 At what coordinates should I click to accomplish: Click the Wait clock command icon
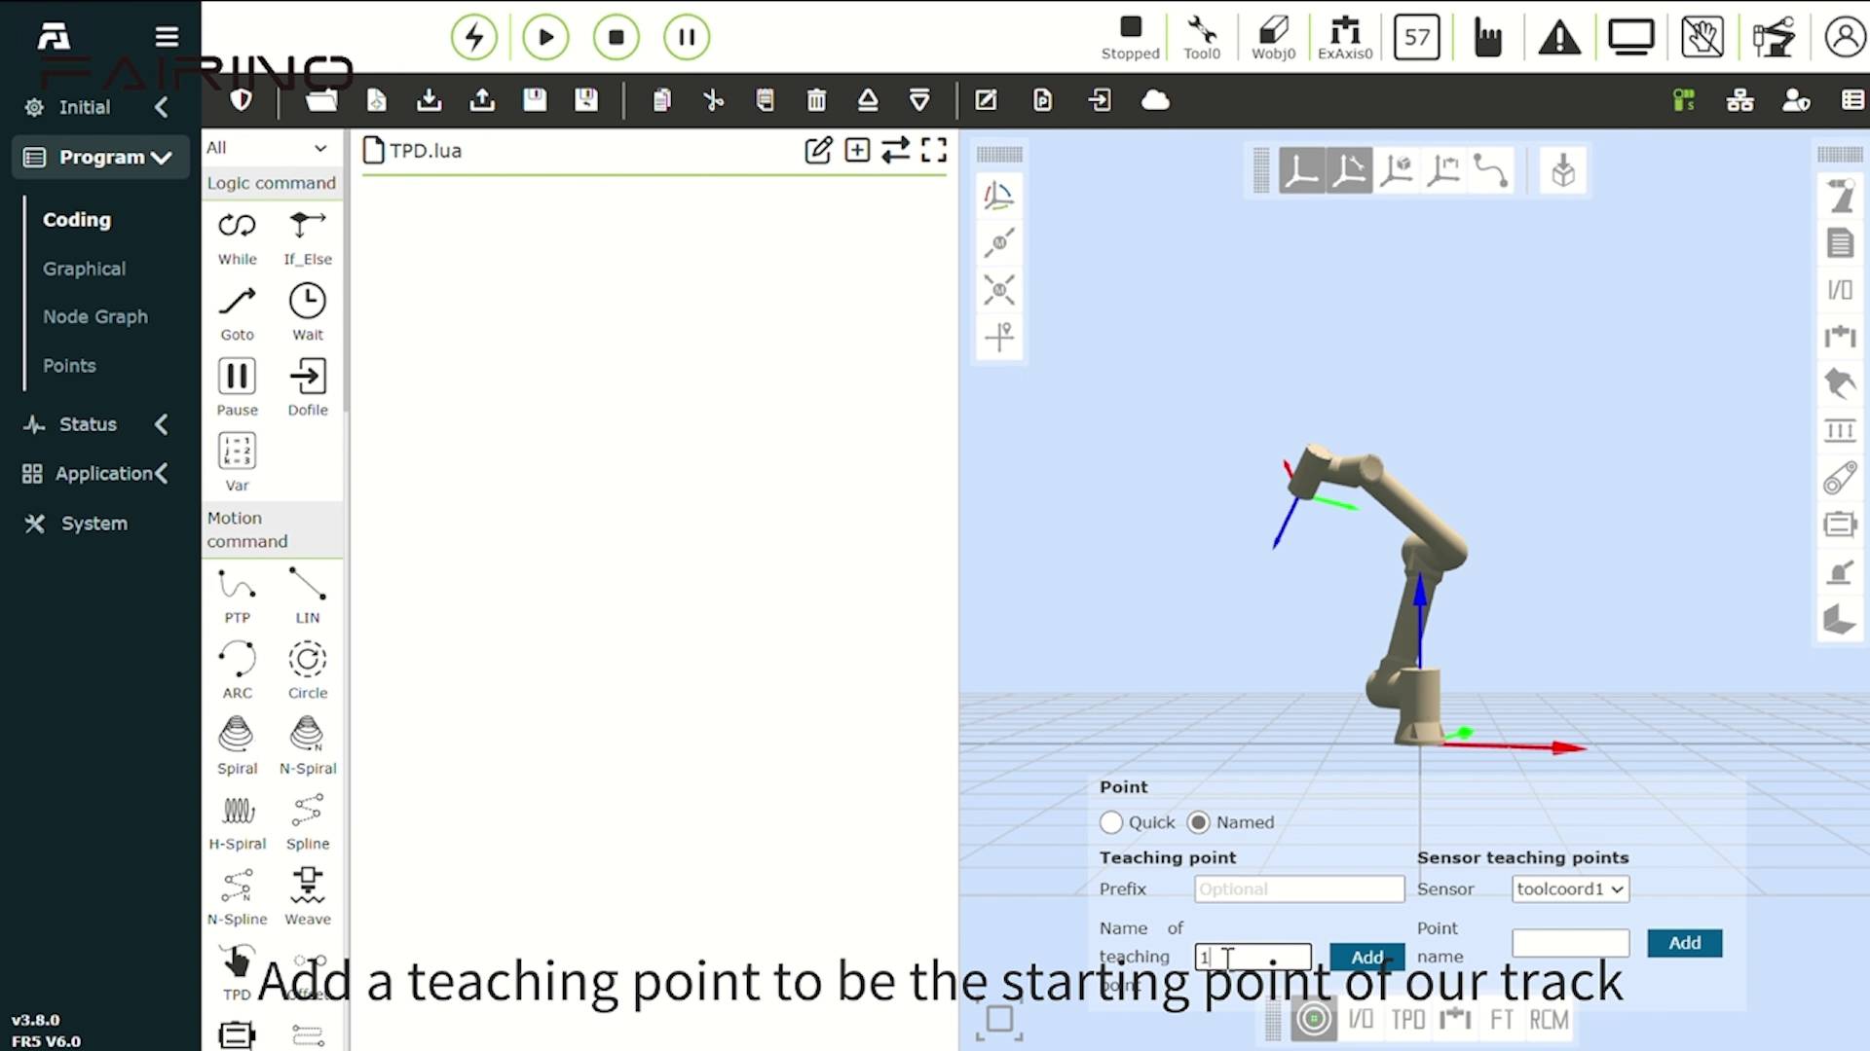pos(307,302)
